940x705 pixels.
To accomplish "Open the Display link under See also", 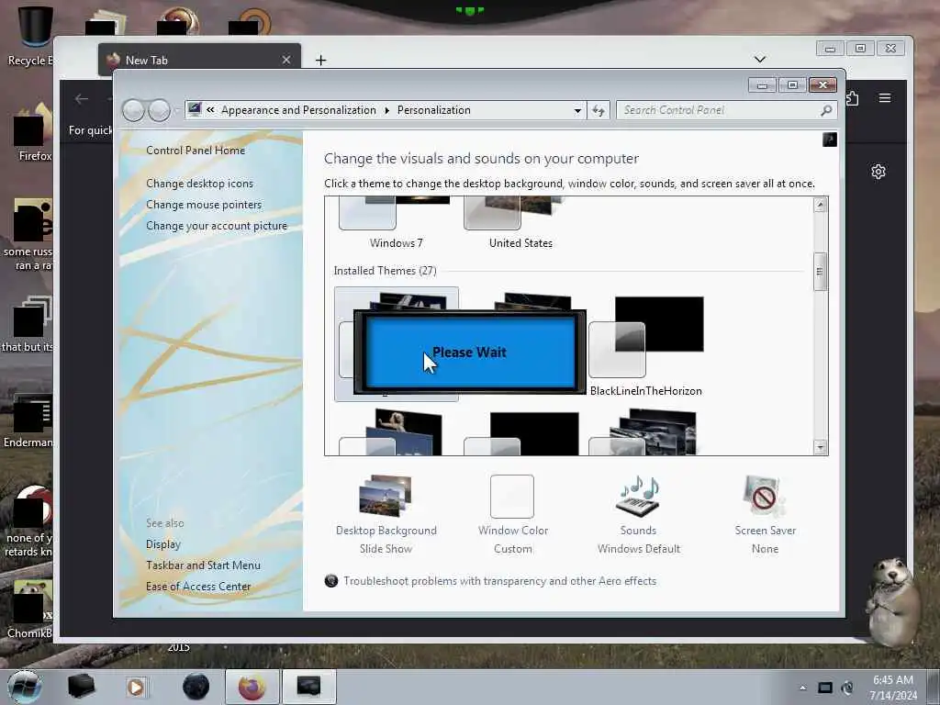I will [x=163, y=544].
